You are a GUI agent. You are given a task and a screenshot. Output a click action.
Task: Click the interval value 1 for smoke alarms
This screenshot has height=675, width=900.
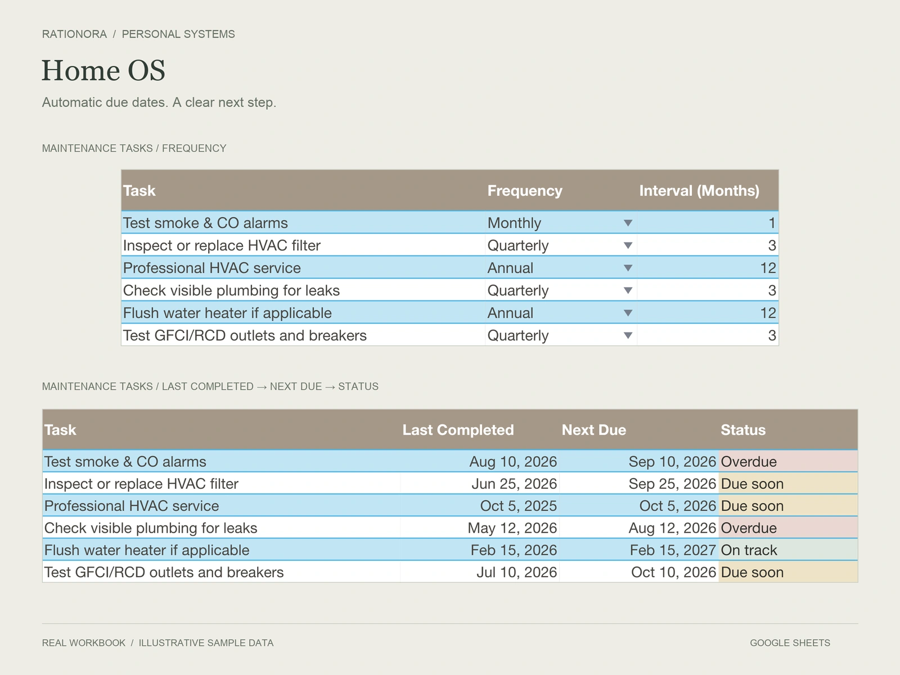[708, 223]
